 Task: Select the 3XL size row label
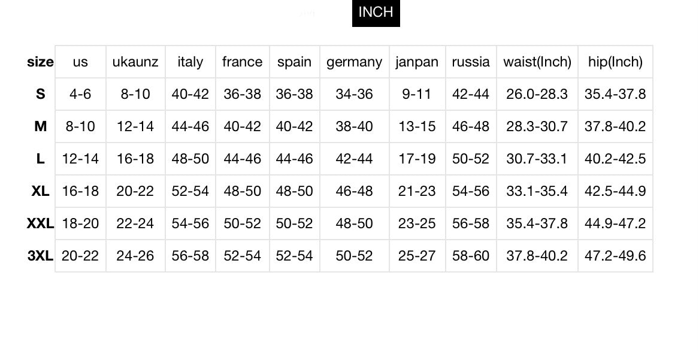[40, 256]
